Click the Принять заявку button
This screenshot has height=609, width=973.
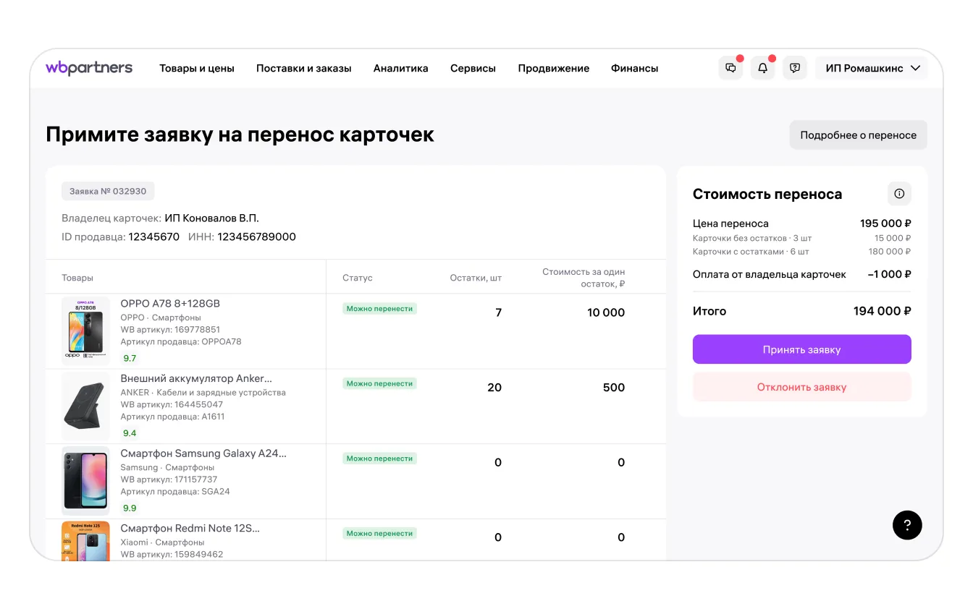[x=801, y=349]
